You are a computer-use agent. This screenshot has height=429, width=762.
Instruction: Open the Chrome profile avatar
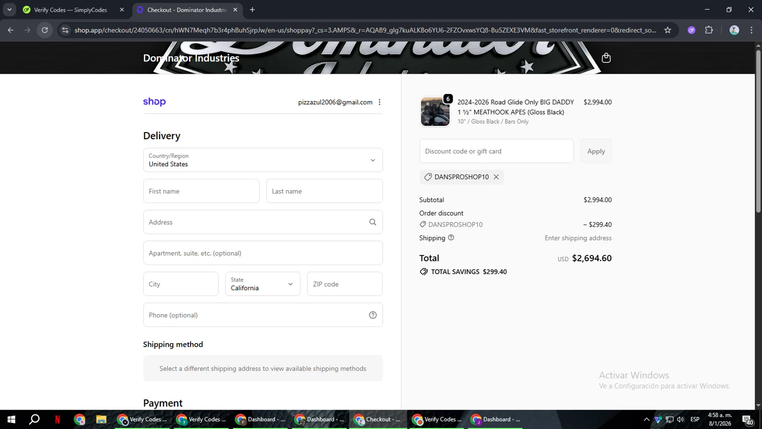[734, 30]
